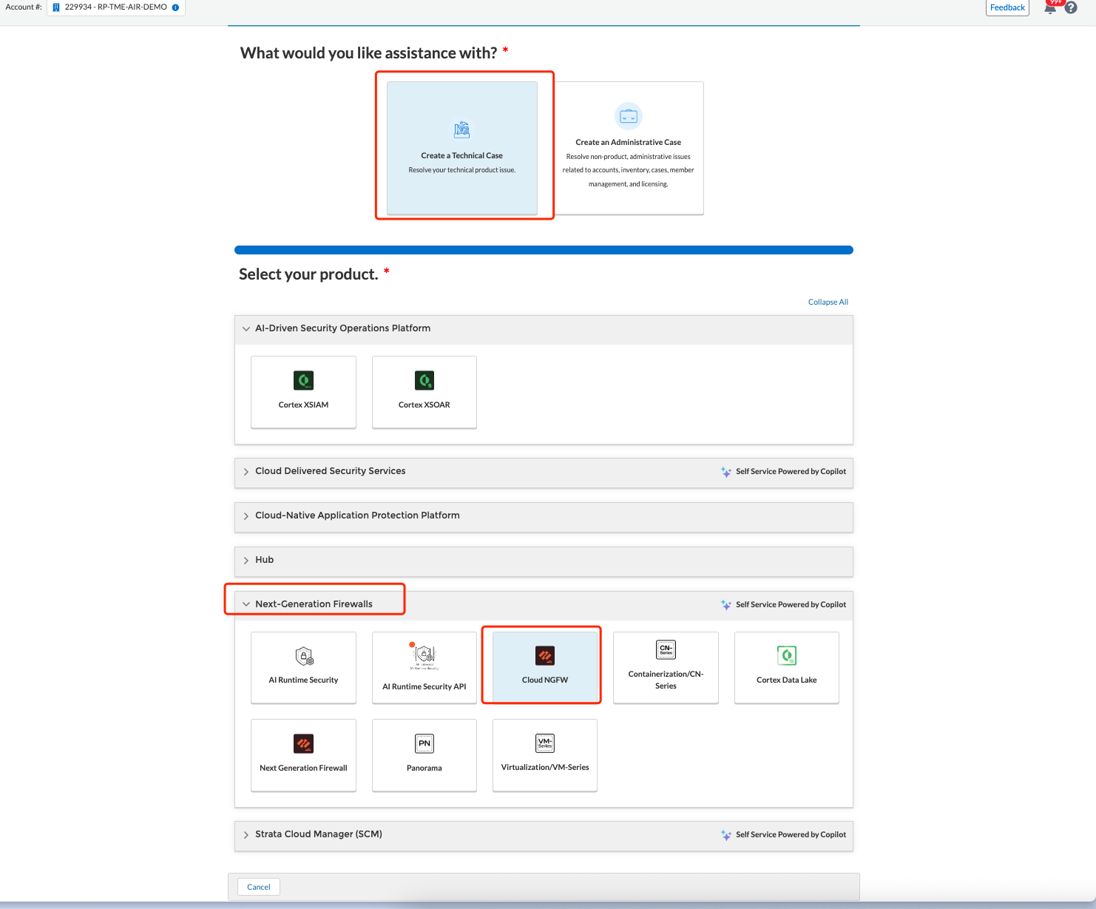
Task: Click the Panorama PN icon
Action: (x=424, y=743)
